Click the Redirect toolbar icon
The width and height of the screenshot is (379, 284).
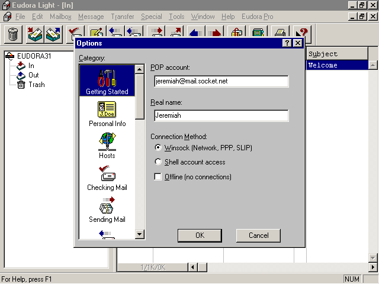pos(175,32)
